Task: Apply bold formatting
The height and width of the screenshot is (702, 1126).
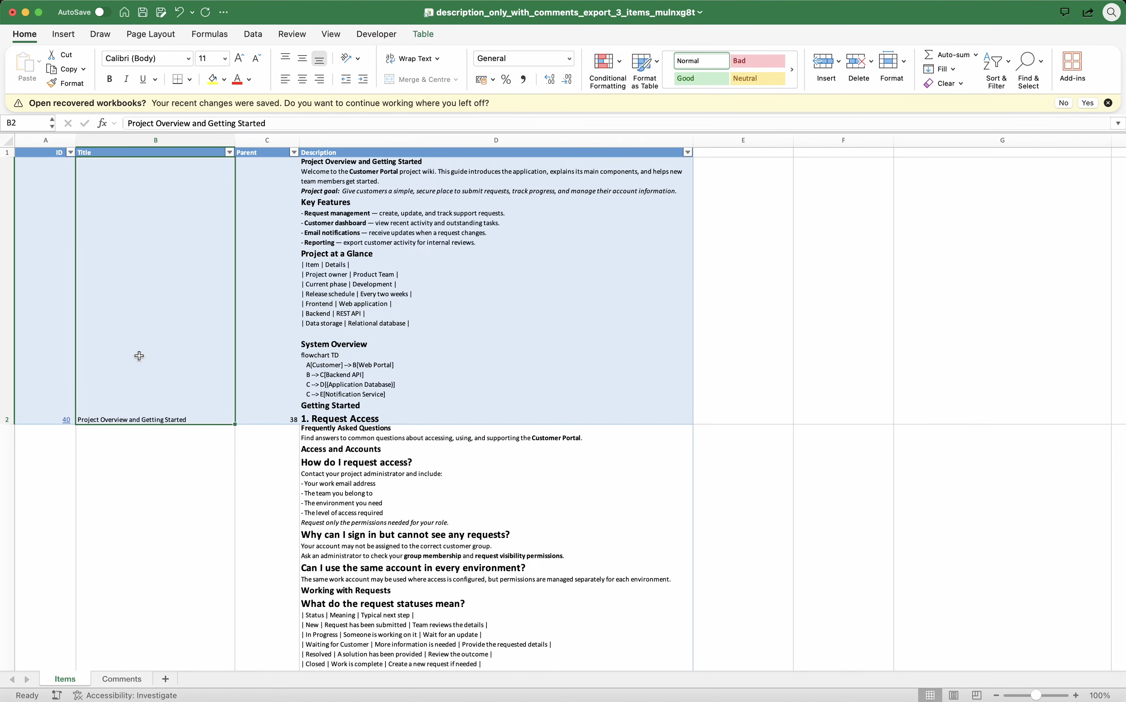Action: point(109,79)
